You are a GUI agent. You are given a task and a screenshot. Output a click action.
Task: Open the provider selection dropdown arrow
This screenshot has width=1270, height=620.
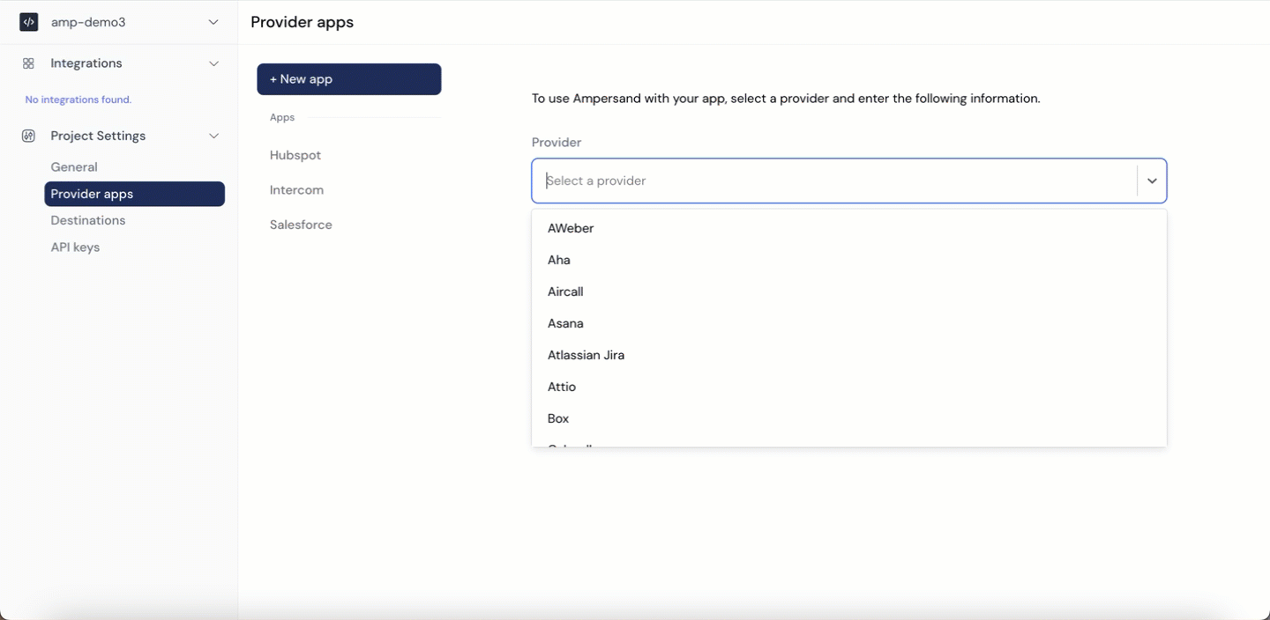click(1151, 180)
